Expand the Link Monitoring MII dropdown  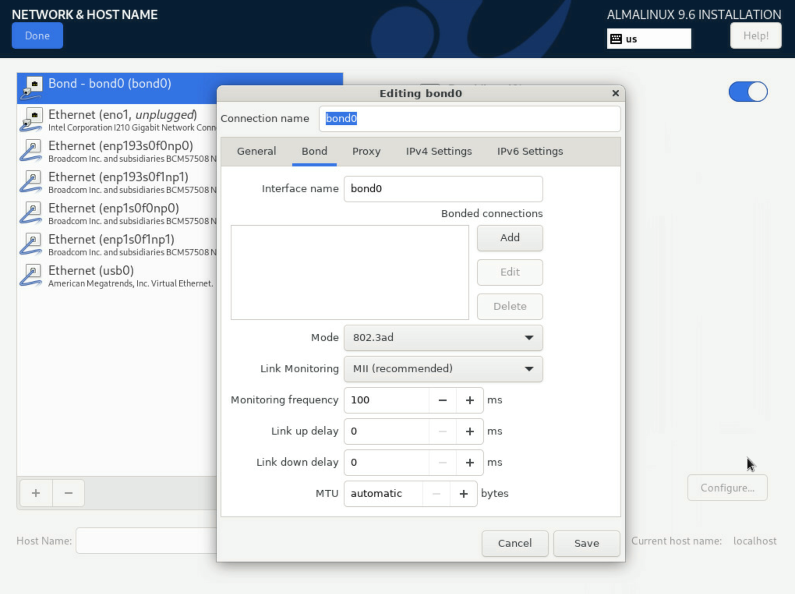[x=443, y=369]
